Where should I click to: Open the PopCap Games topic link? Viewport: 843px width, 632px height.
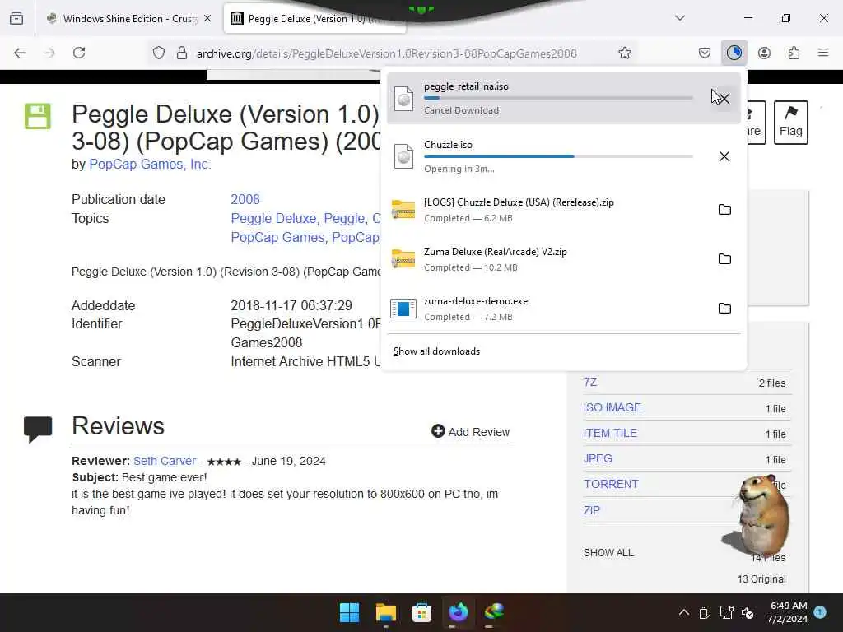click(x=277, y=238)
